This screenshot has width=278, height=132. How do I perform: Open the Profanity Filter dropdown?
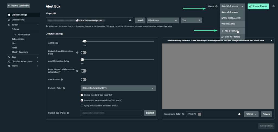point(118,88)
